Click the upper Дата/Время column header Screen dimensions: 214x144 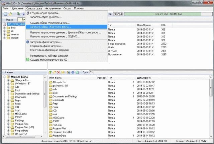[x=148, y=25]
